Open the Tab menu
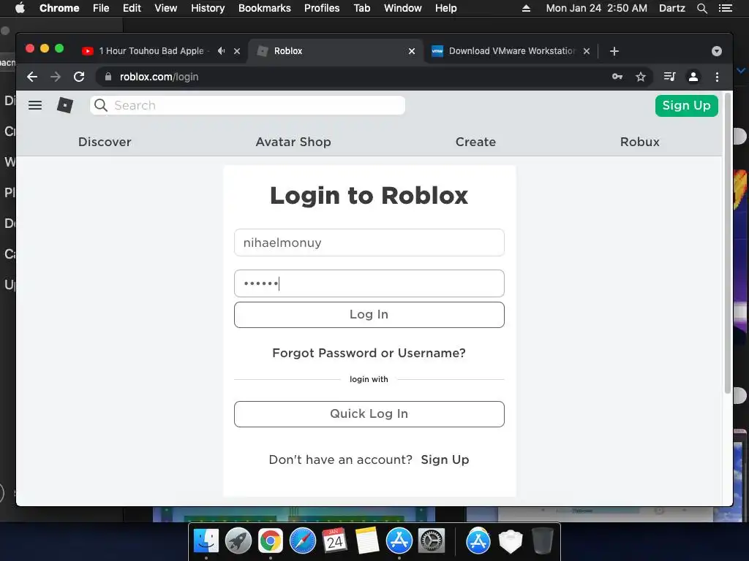This screenshot has width=749, height=561. click(x=361, y=8)
